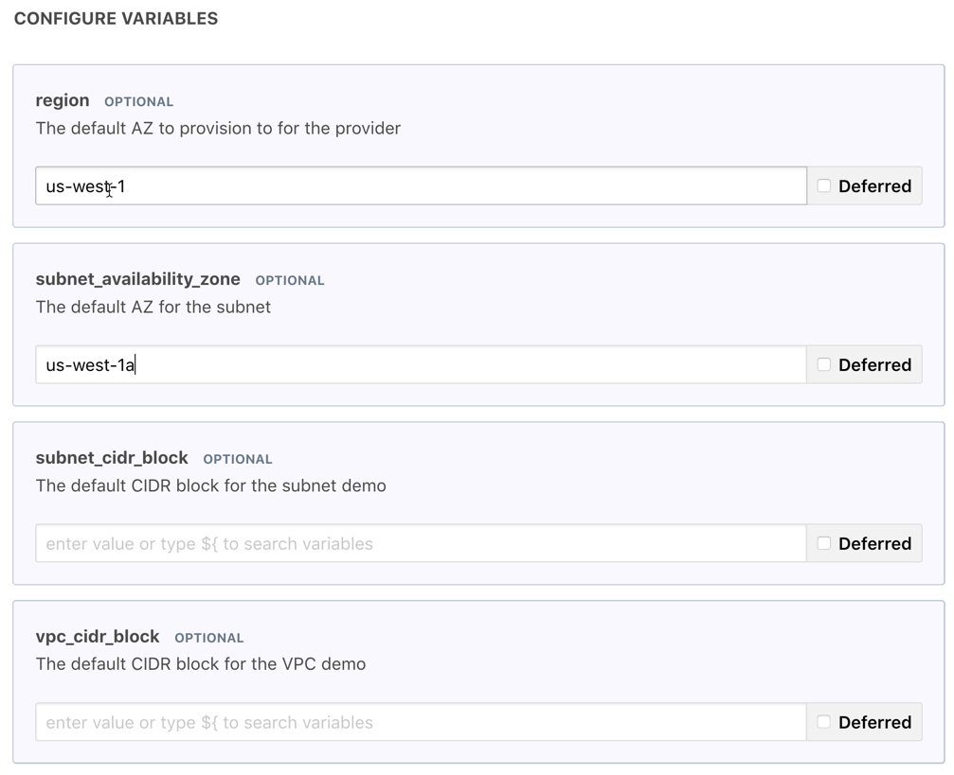Focus the subnet_availability_zone field with us-west-1a
The height and width of the screenshot is (775, 954).
click(421, 365)
